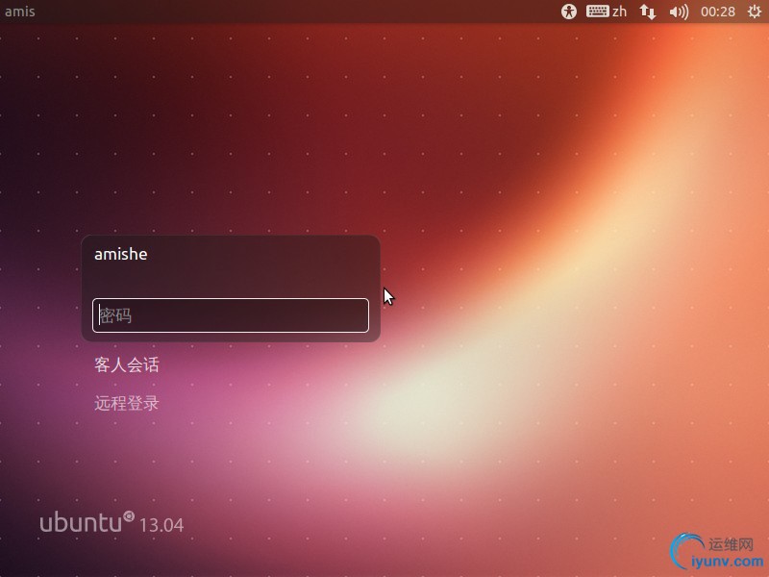Click the Ubuntu circle-of-friends symbol

(129, 516)
